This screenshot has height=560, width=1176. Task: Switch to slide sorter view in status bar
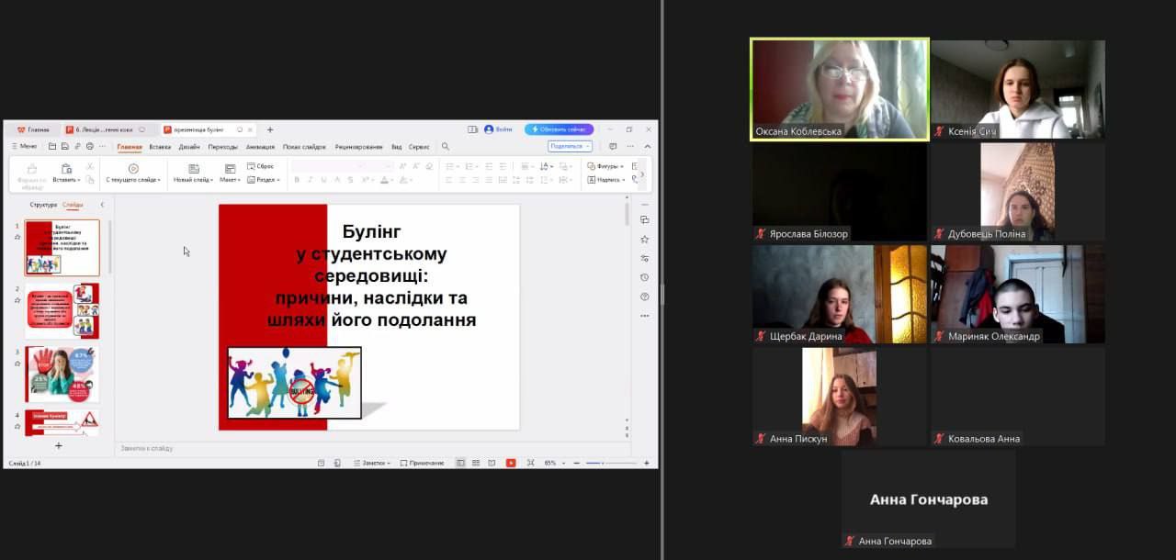[x=475, y=463]
